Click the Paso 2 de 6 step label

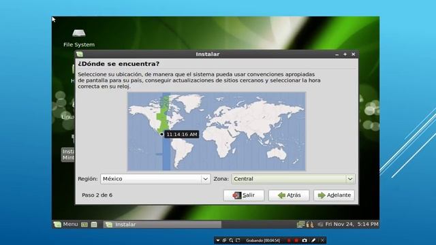pyautogui.click(x=97, y=195)
